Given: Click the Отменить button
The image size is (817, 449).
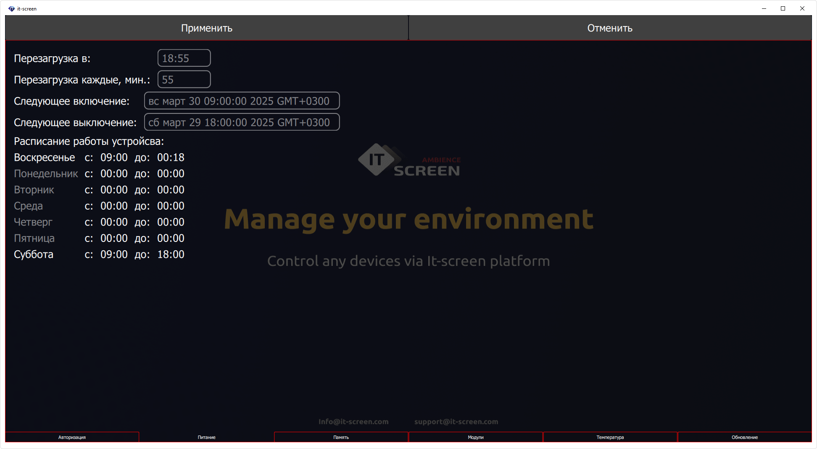Looking at the screenshot, I should click(x=610, y=28).
